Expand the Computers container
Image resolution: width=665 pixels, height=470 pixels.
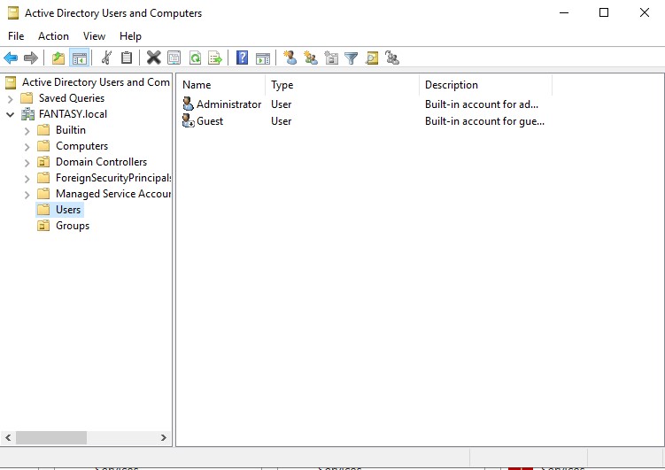[27, 147]
